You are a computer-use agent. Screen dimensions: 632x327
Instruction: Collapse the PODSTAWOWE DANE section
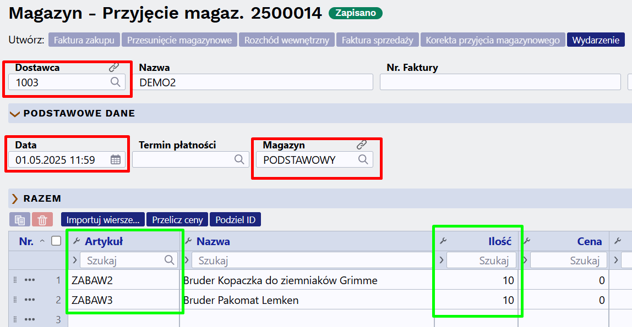coord(14,114)
